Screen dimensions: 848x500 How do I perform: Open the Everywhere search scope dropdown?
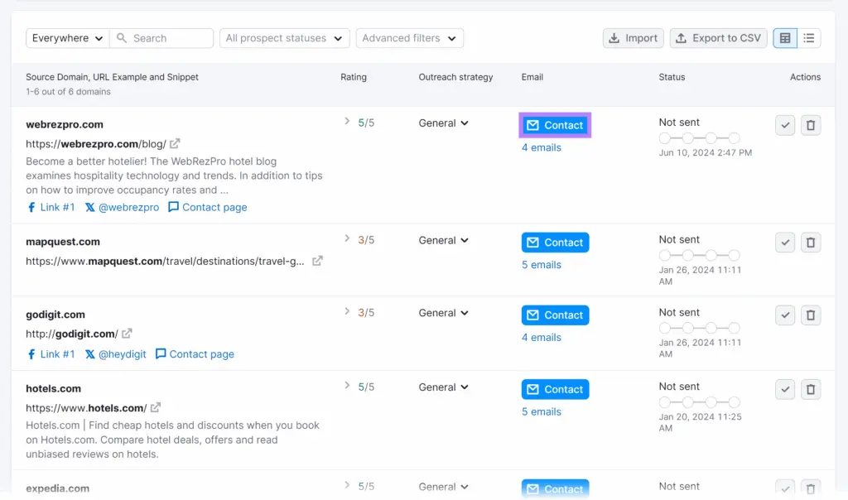click(x=67, y=38)
